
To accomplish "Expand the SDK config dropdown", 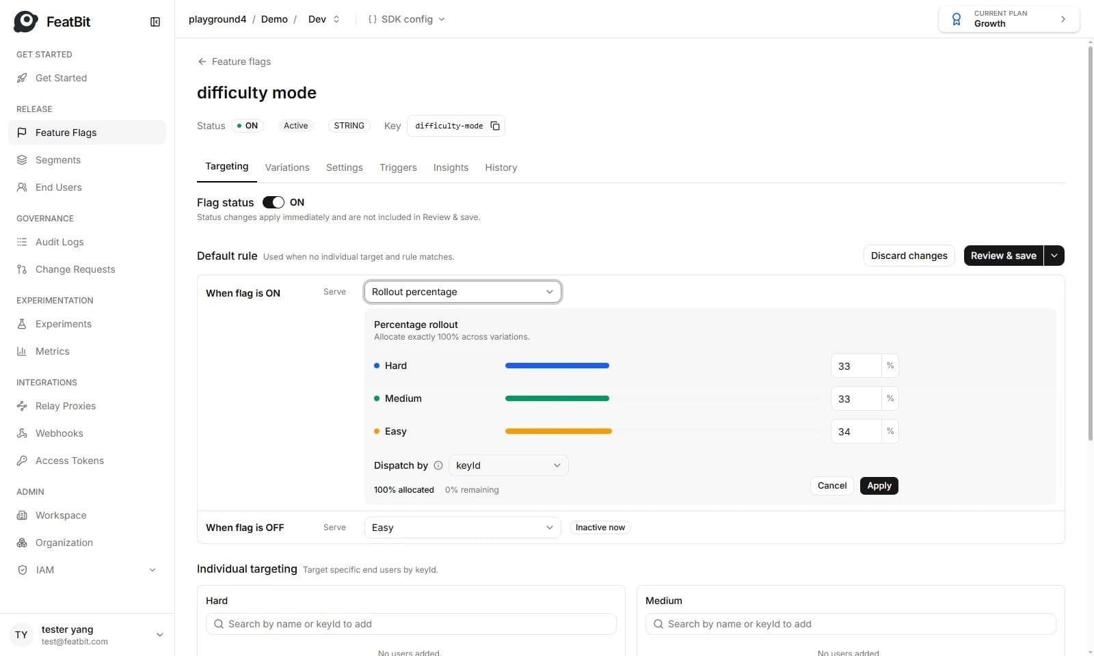I will [x=407, y=19].
